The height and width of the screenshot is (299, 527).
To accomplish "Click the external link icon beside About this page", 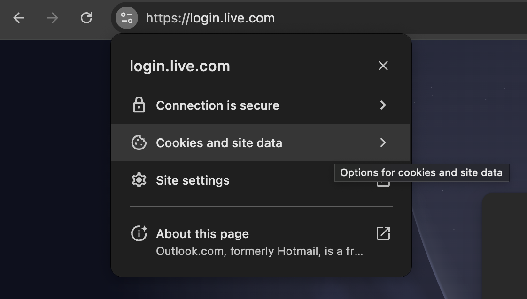I will point(383,233).
